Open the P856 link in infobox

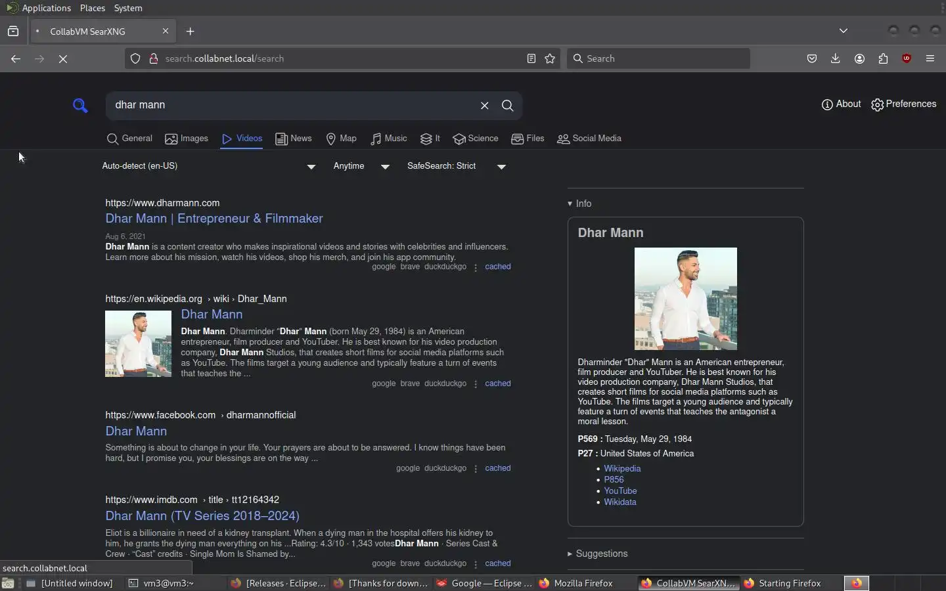(614, 480)
